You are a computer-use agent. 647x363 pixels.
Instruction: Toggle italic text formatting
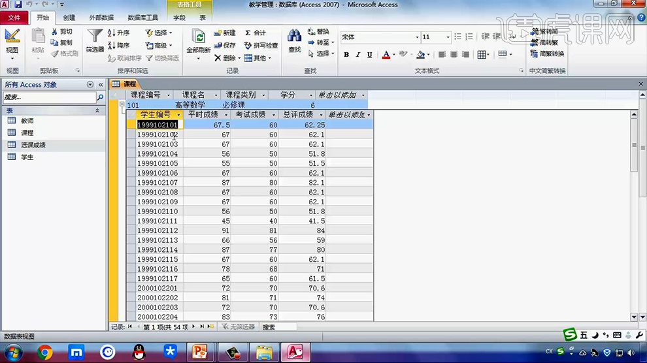[357, 54]
